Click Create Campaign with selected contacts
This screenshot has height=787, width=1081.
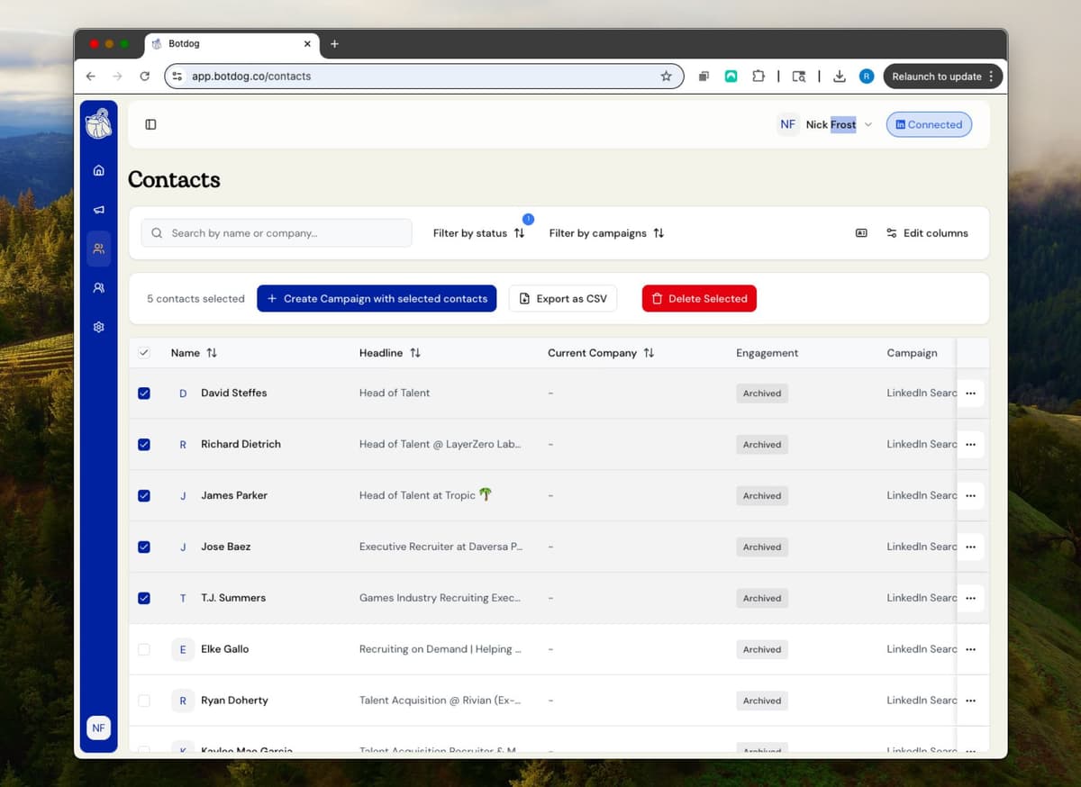click(x=377, y=299)
